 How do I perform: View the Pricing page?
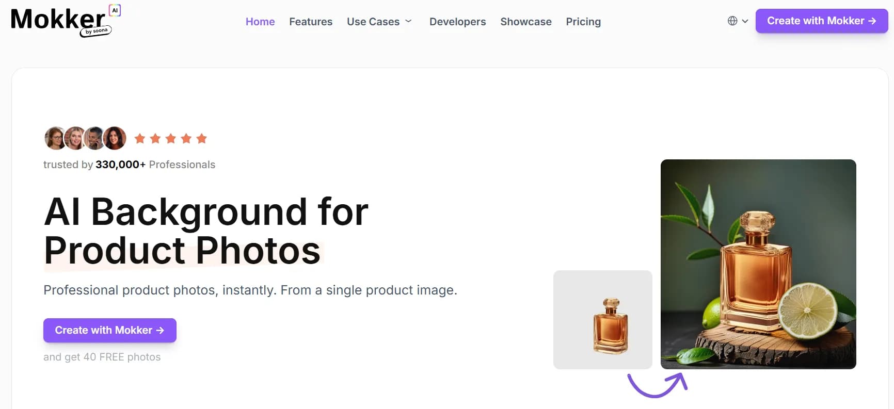click(583, 22)
